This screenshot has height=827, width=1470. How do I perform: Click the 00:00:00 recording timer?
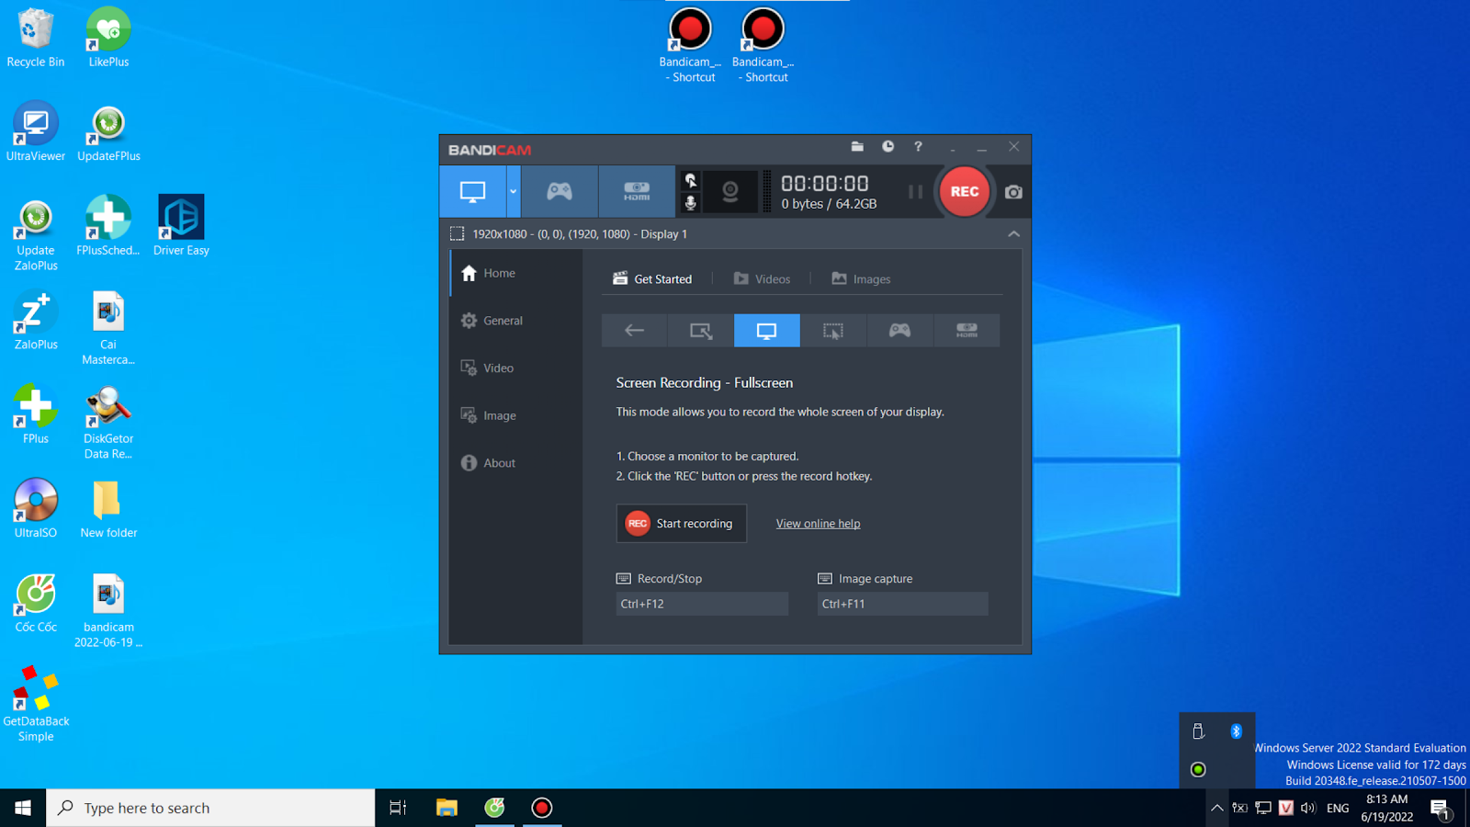tap(825, 184)
